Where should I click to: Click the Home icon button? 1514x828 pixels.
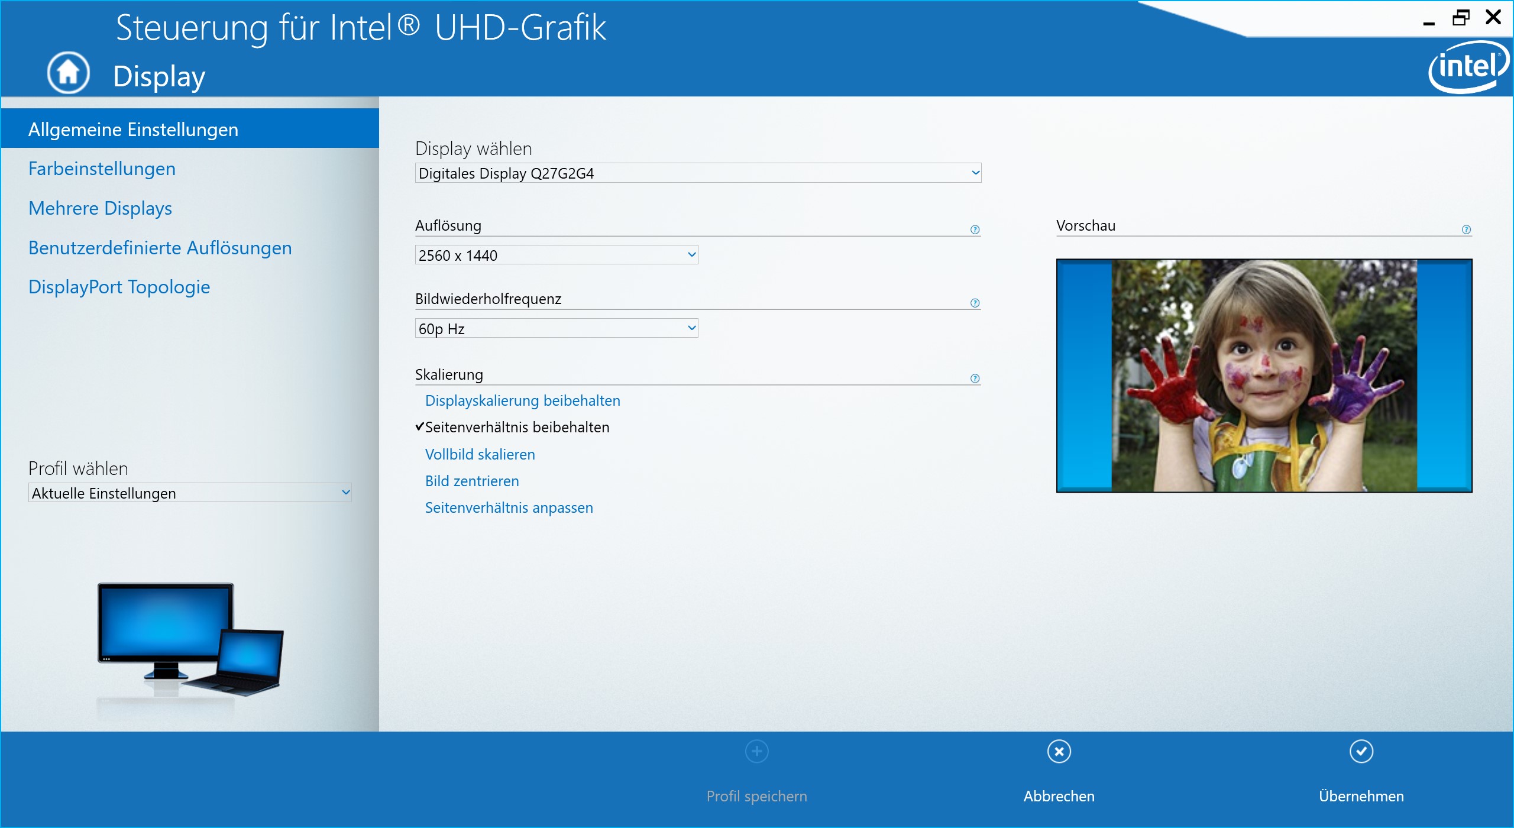(x=68, y=73)
